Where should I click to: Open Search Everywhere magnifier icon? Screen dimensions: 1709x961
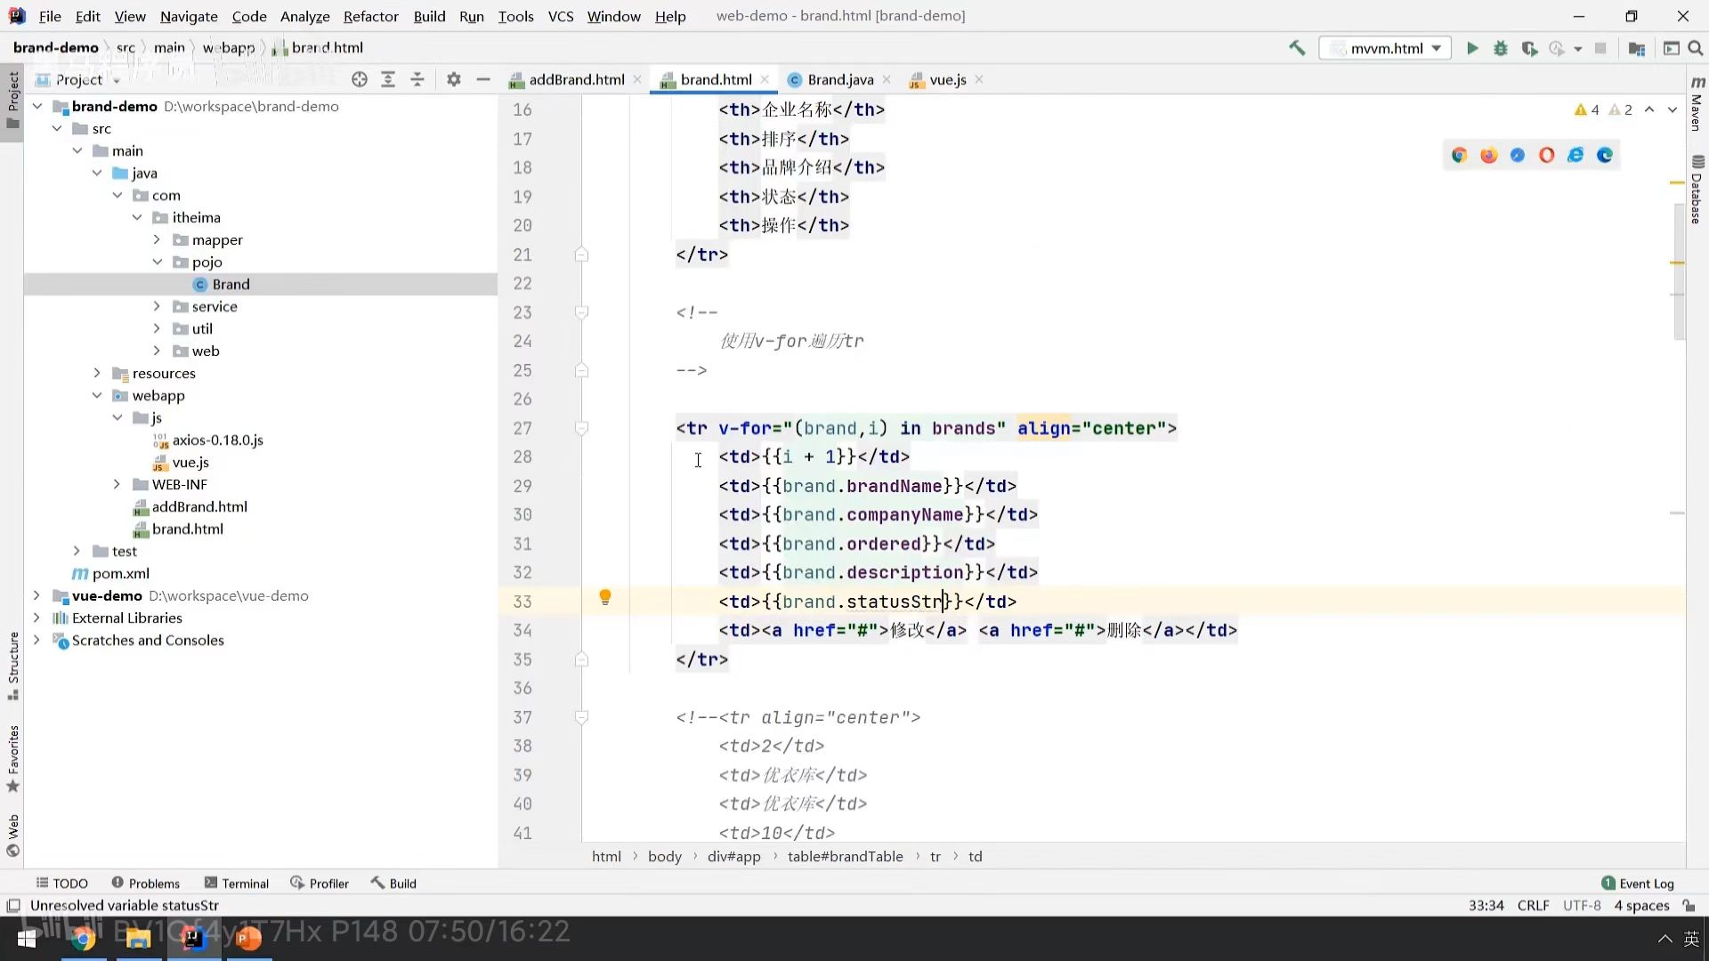click(x=1696, y=48)
